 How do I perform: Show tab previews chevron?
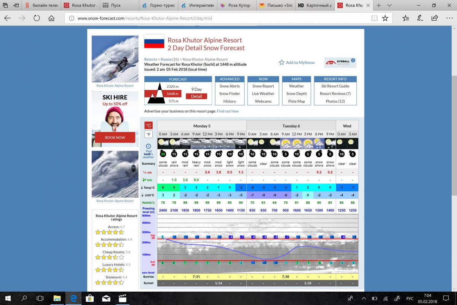(x=389, y=6)
